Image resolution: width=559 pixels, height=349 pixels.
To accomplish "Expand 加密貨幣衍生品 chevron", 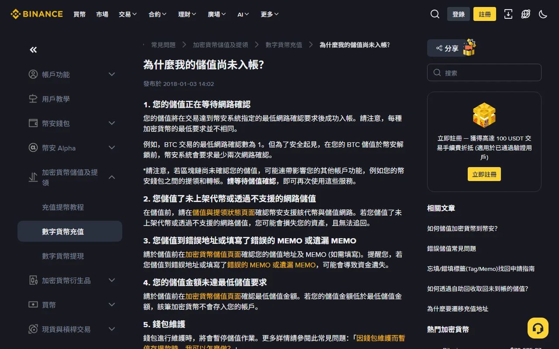I will [x=112, y=280].
